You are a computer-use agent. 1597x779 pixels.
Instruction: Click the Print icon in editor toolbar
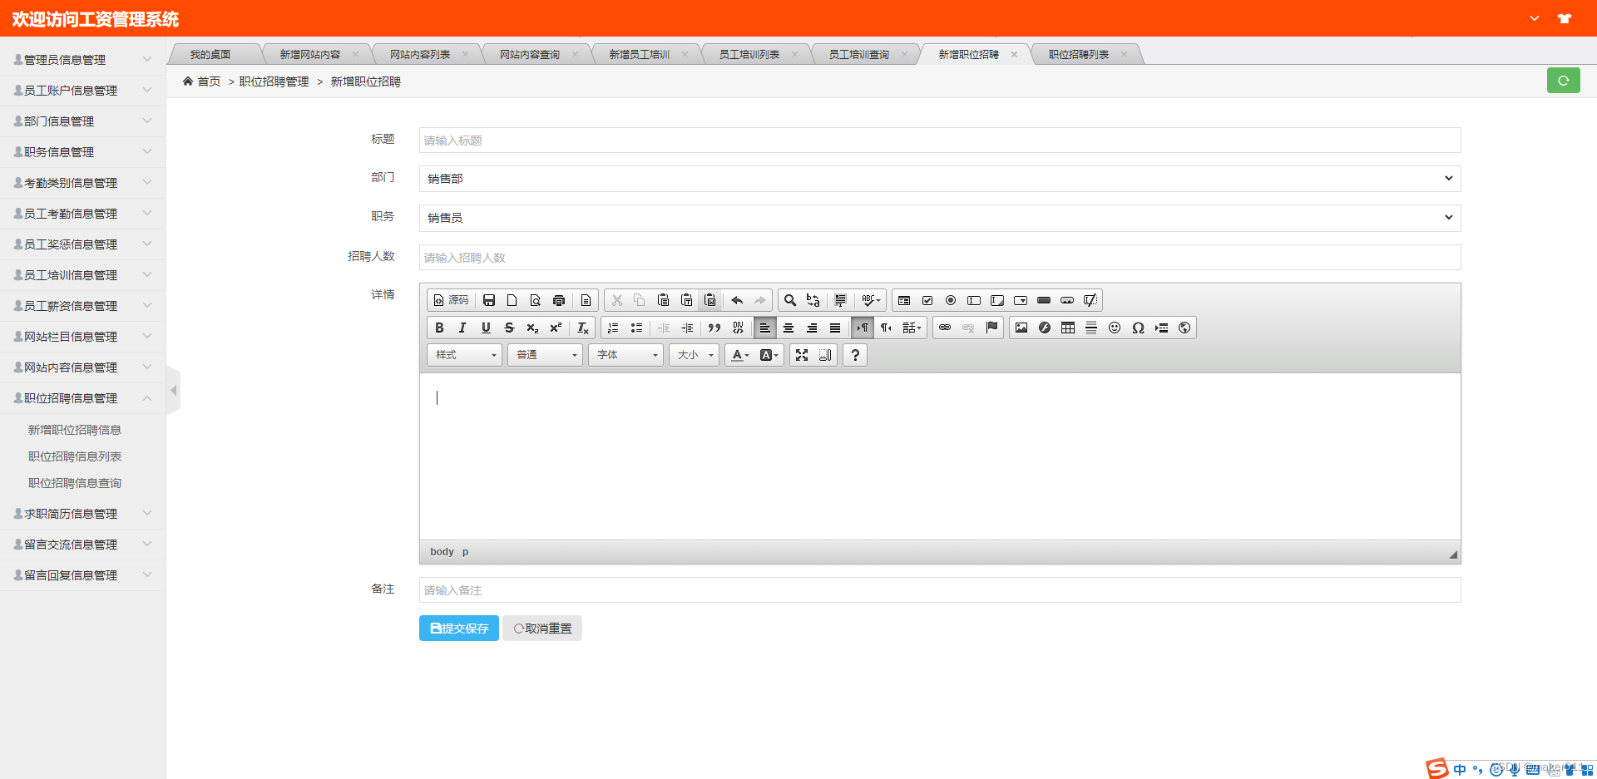pyautogui.click(x=559, y=300)
